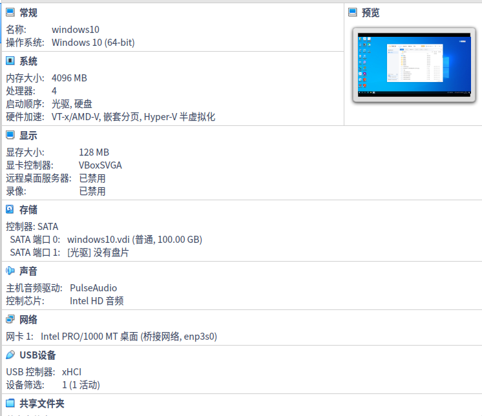
Task: Open the 网络 settings header
Action: pos(28,320)
